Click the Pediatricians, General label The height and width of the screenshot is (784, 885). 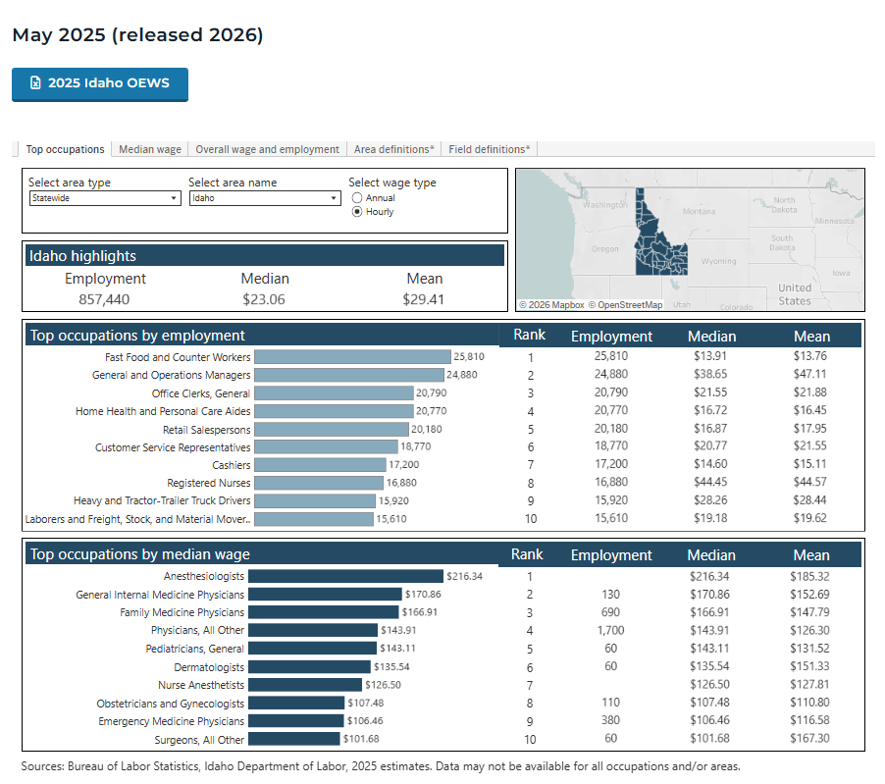coord(194,650)
